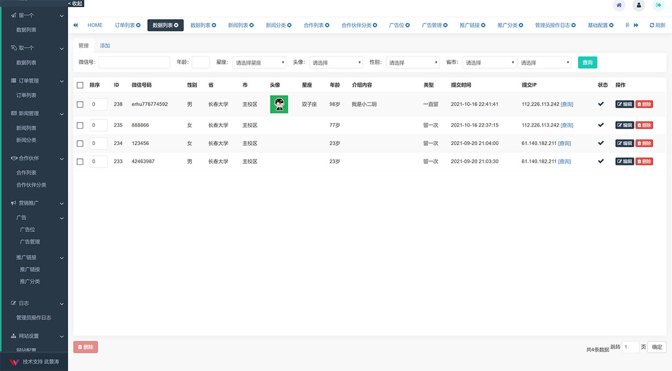Open the 性别 gender dropdown
This screenshot has height=371, width=672.
pos(412,63)
